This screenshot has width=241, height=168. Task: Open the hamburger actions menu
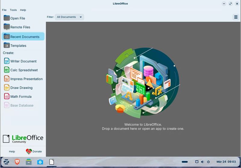click(x=236, y=17)
